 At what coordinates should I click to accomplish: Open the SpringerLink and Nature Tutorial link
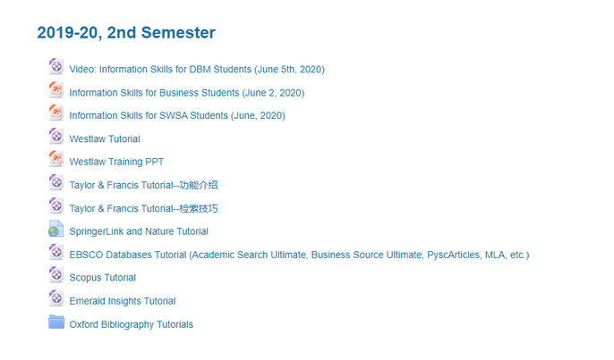(139, 232)
